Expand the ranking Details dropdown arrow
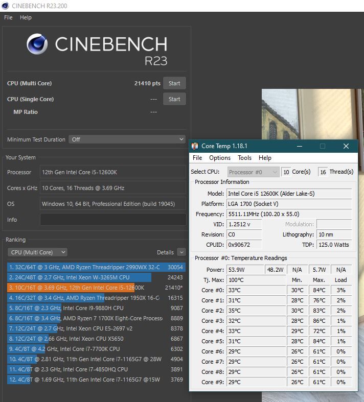 click(x=181, y=252)
